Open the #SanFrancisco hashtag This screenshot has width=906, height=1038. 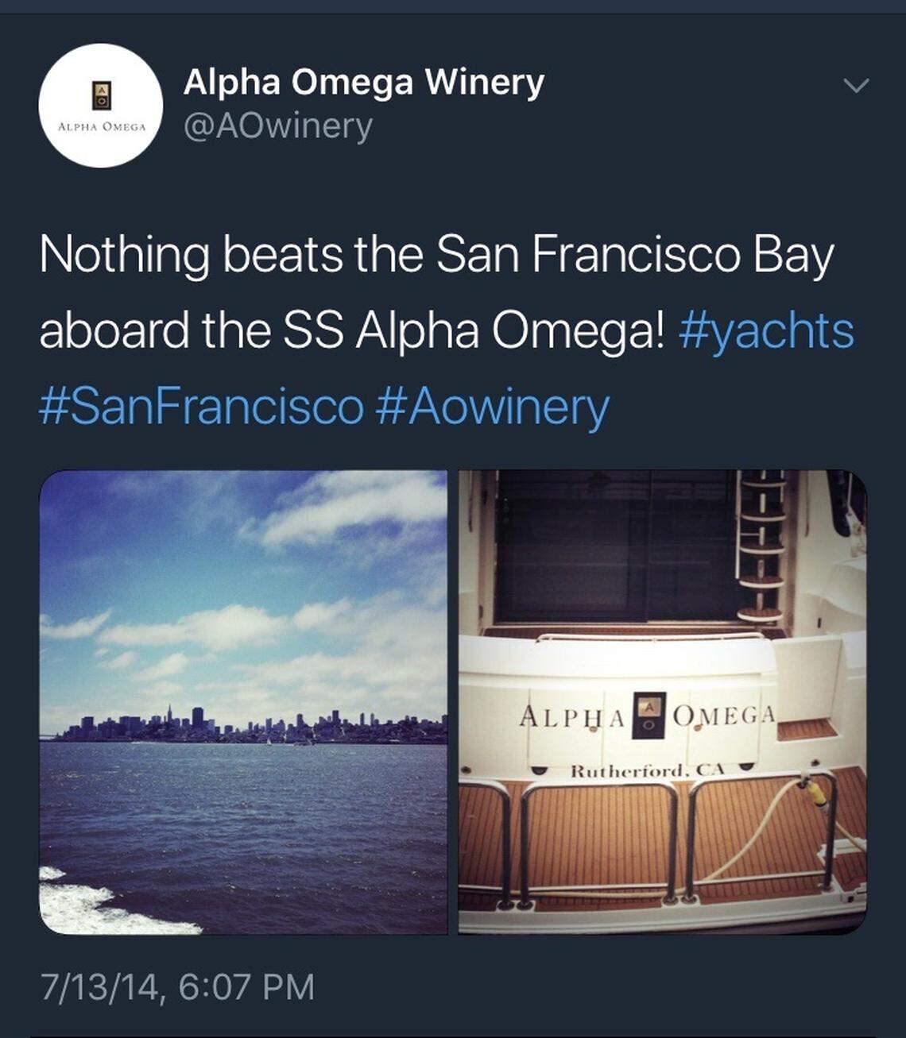point(200,406)
